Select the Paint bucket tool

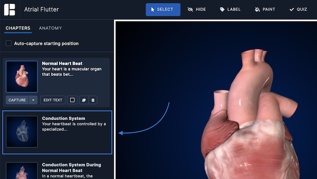click(265, 9)
